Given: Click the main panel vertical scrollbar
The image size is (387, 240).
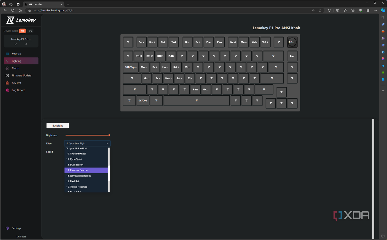Looking at the screenshot, I should 373,179.
